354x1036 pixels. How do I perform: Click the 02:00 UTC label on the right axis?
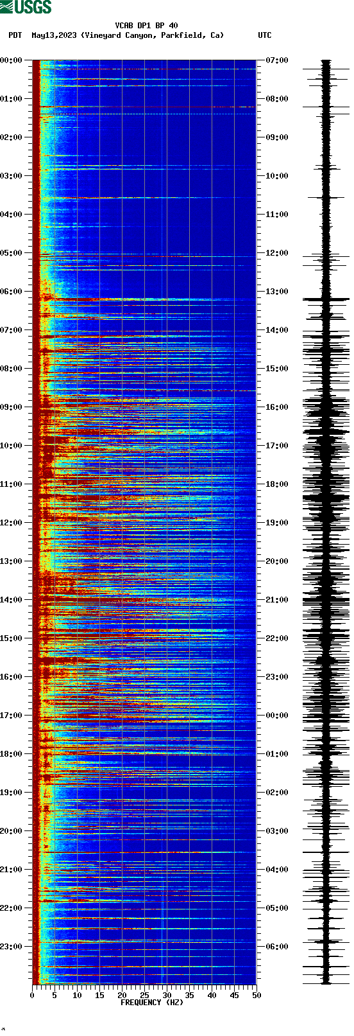click(x=277, y=793)
